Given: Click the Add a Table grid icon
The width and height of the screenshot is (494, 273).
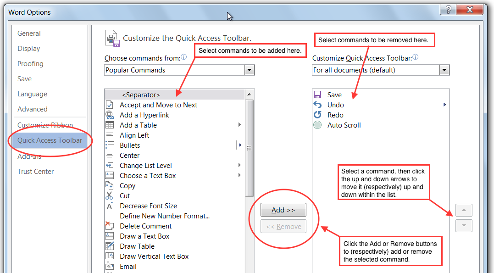Looking at the screenshot, I should pyautogui.click(x=109, y=125).
